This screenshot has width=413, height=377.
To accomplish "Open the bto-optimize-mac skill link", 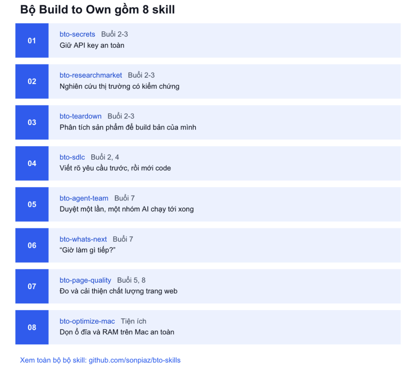I will coord(87,321).
